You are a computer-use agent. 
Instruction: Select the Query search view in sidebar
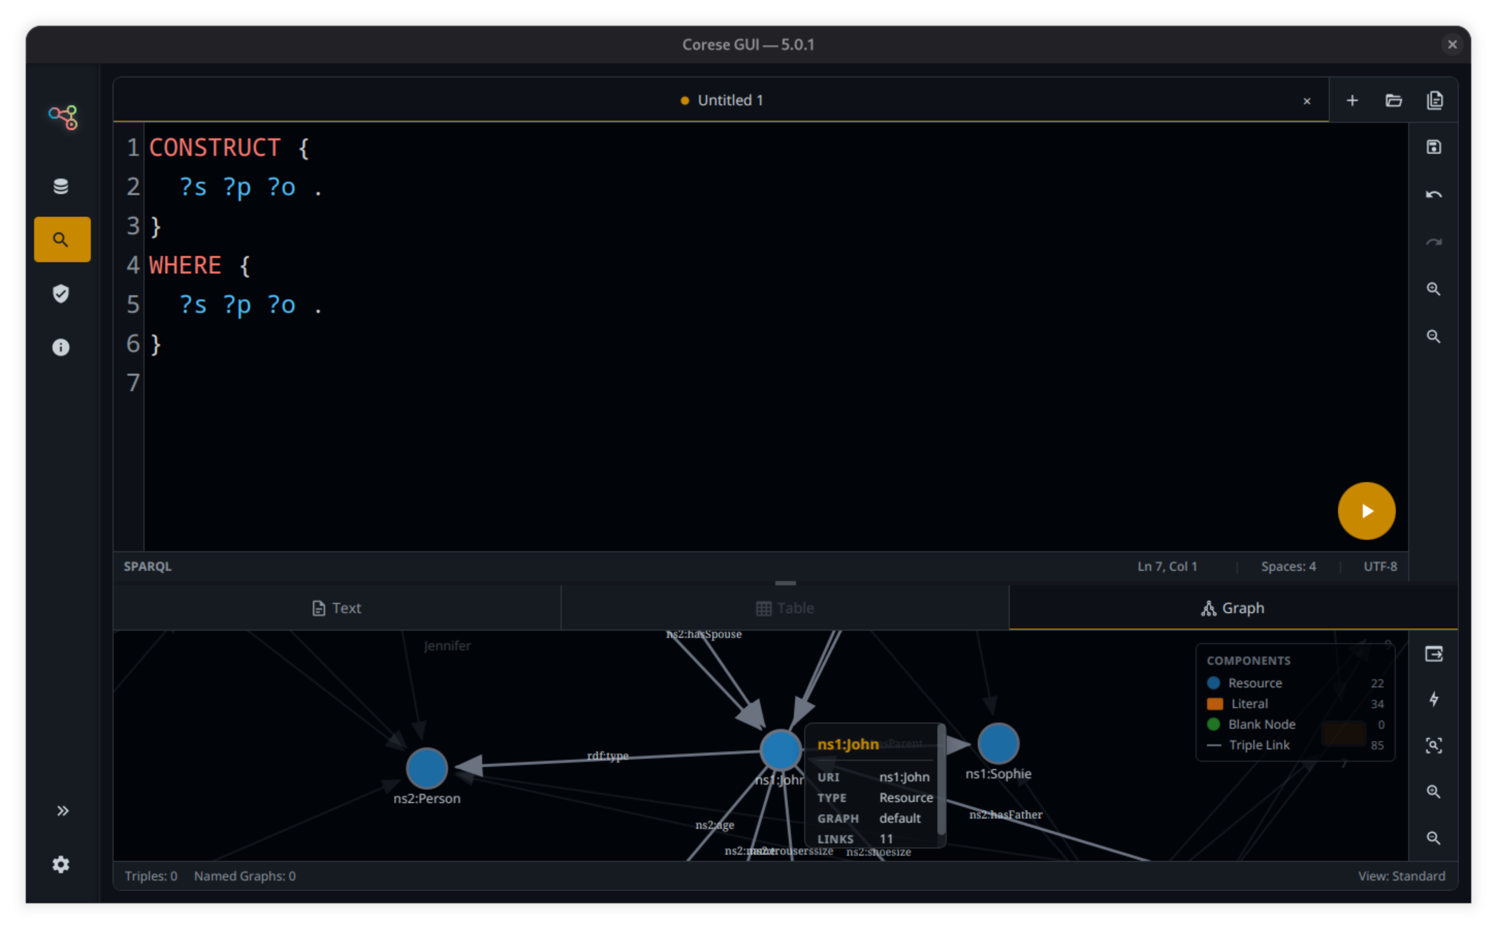pos(62,239)
